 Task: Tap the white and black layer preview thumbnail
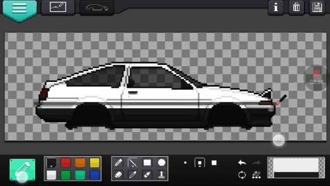[296, 167]
